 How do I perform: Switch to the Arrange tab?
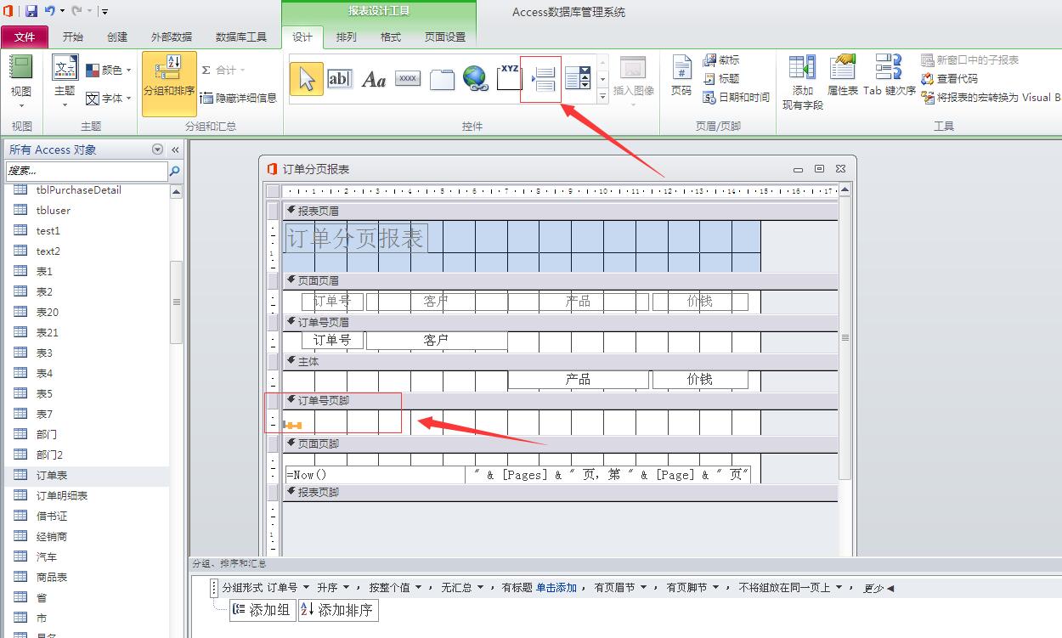pyautogui.click(x=346, y=37)
